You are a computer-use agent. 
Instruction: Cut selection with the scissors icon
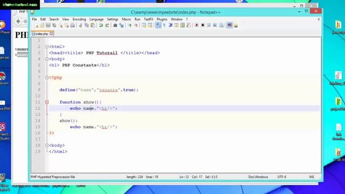tap(80, 25)
